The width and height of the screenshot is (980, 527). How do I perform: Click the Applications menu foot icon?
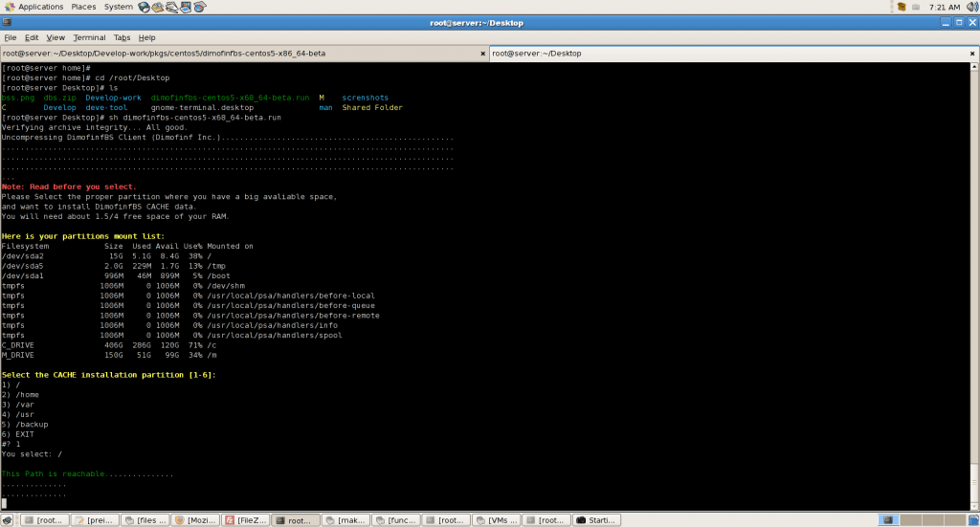[9, 7]
